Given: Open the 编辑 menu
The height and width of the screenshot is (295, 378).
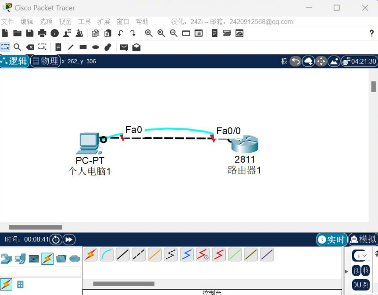Looking at the screenshot, I should [27, 21].
